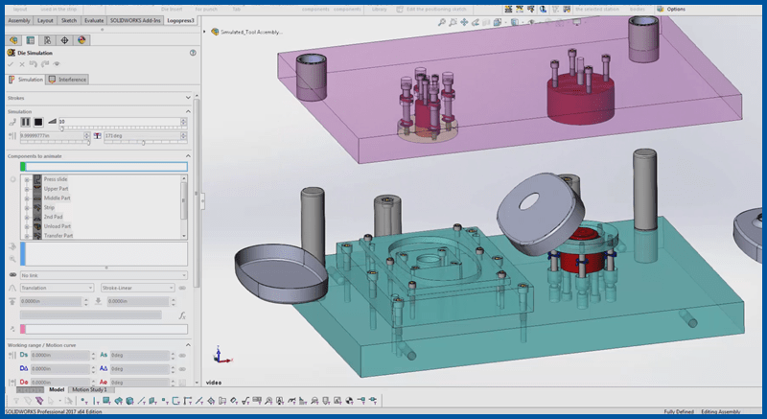767x419 pixels.
Task: Collapse the Simulation section
Action: click(188, 111)
